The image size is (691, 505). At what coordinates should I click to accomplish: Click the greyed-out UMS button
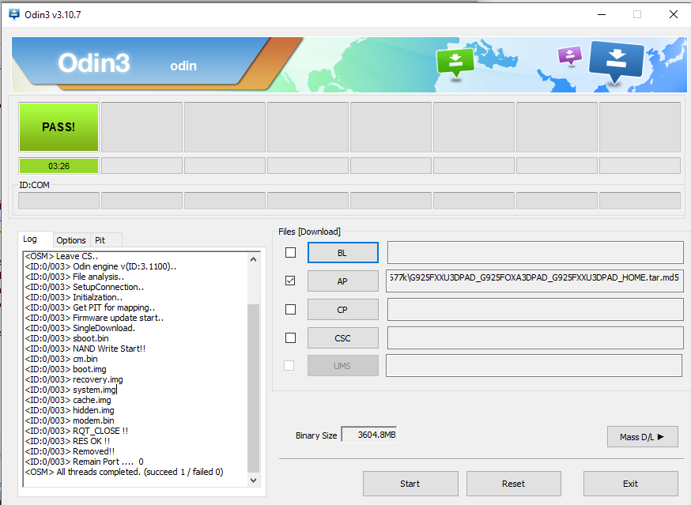[343, 366]
